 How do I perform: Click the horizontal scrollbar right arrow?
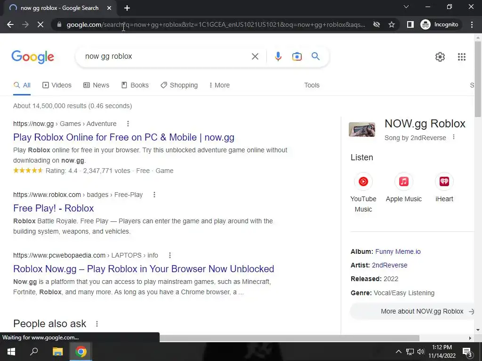click(x=470, y=338)
